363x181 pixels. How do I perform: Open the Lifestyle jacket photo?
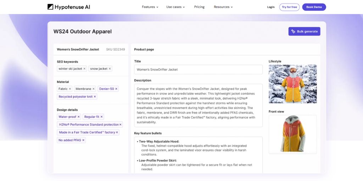292,84
